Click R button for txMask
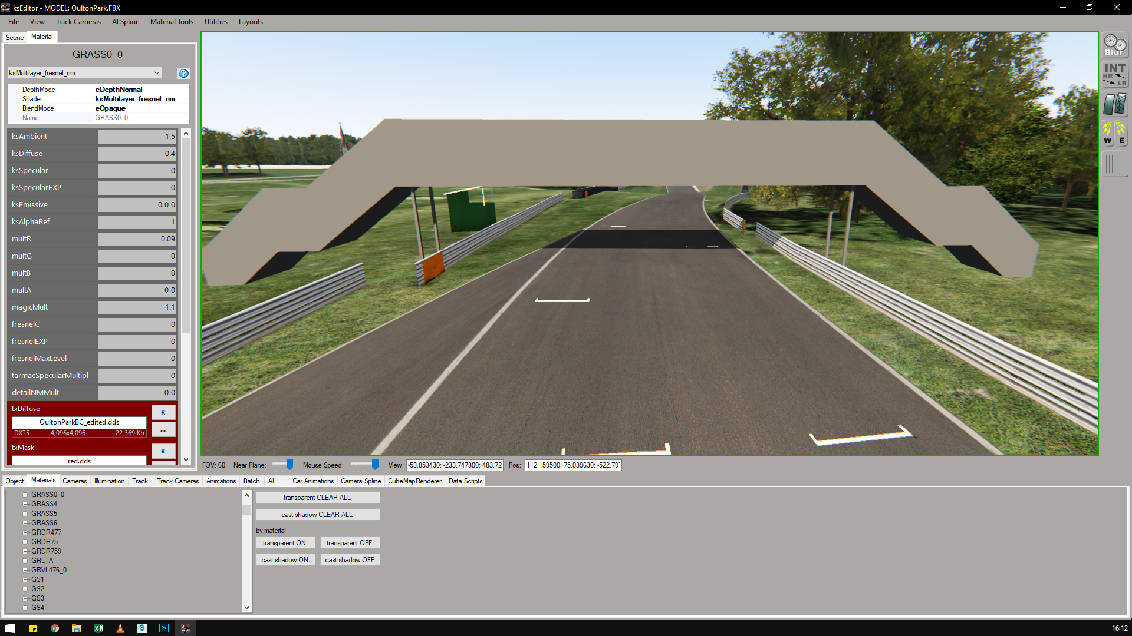 [163, 451]
